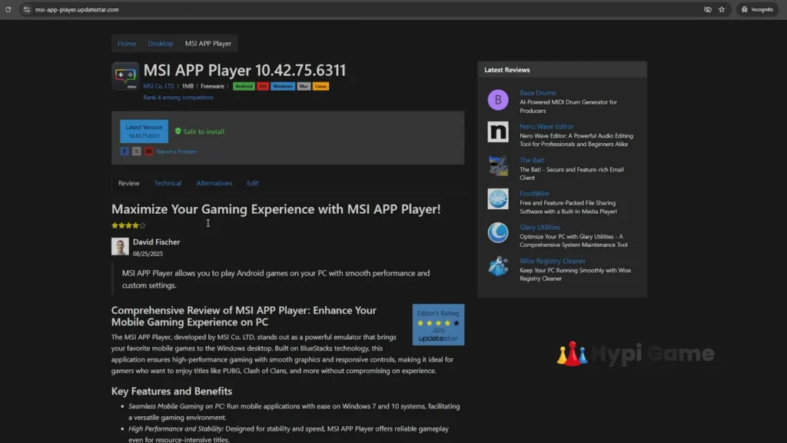Viewport: 787px width, 443px height.
Task: Switch to the Technical tab
Action: pyautogui.click(x=168, y=183)
